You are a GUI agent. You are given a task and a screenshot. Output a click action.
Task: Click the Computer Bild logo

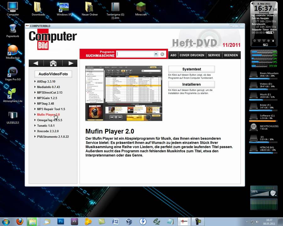53,40
